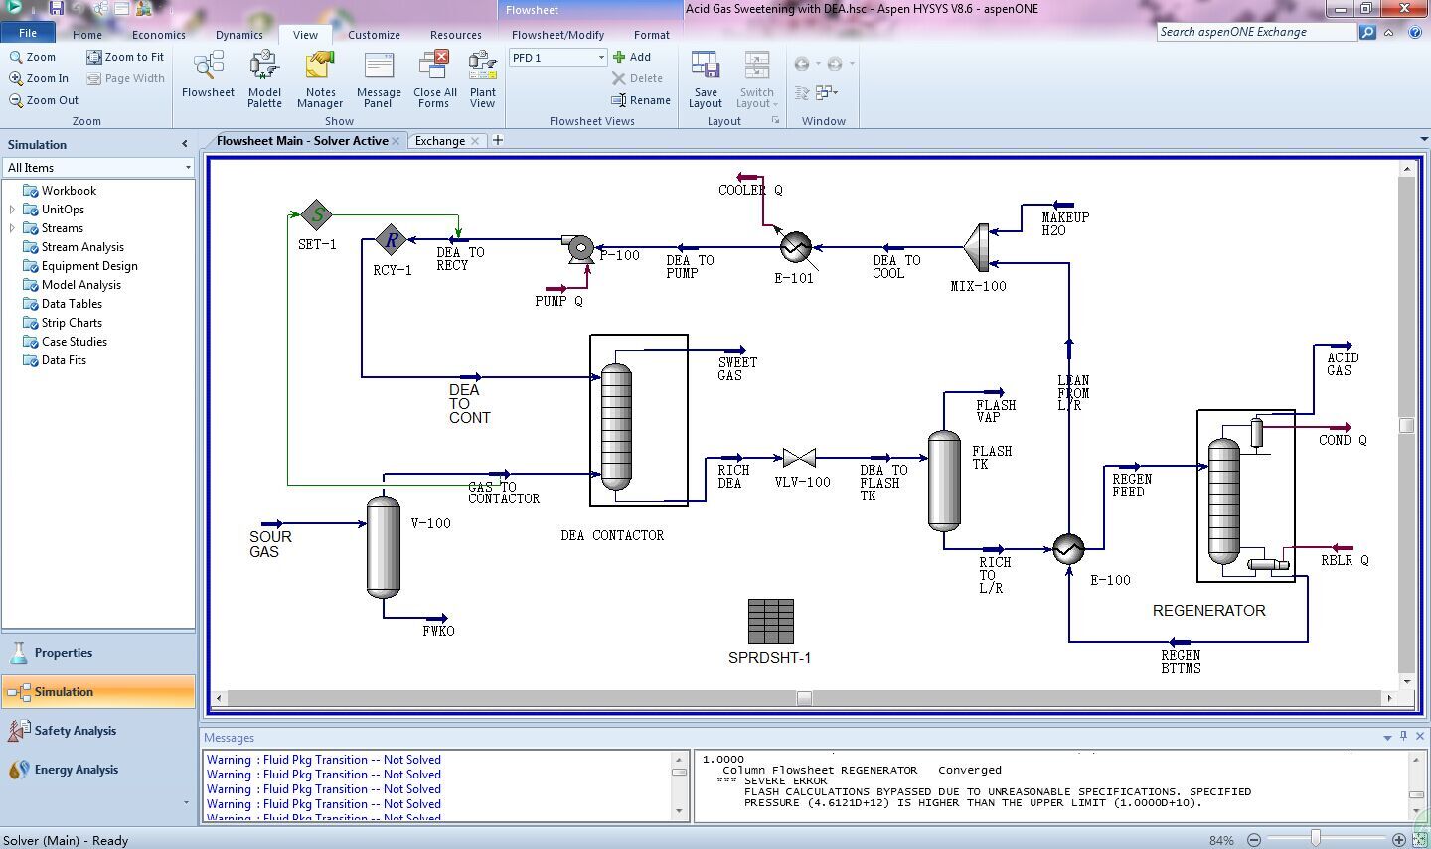Open the All Items filter dropdown
Screen dimensions: 1431x849
click(x=188, y=168)
